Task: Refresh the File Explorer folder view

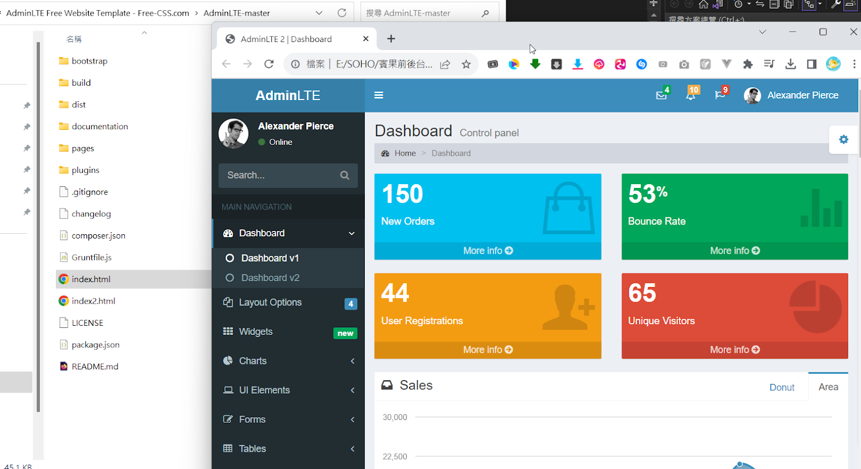Action: point(342,13)
